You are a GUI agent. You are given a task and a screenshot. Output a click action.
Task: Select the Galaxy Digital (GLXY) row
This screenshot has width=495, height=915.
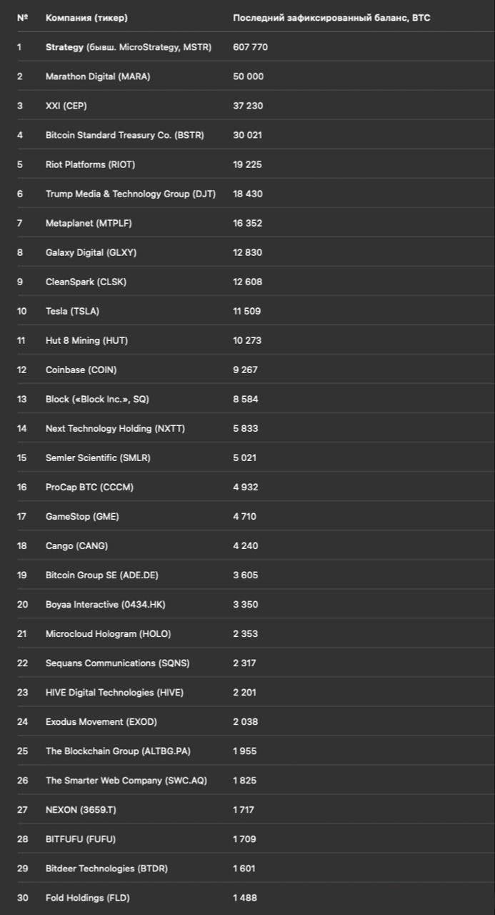(247, 252)
